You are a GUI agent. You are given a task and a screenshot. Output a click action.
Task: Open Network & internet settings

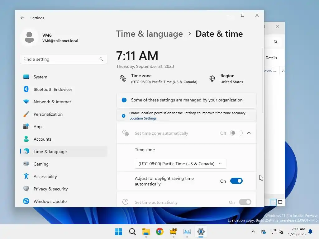[x=64, y=102]
